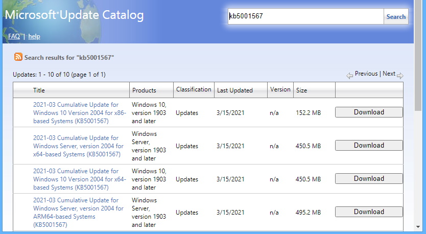Sort results by Size column
The width and height of the screenshot is (426, 234).
click(x=301, y=90)
